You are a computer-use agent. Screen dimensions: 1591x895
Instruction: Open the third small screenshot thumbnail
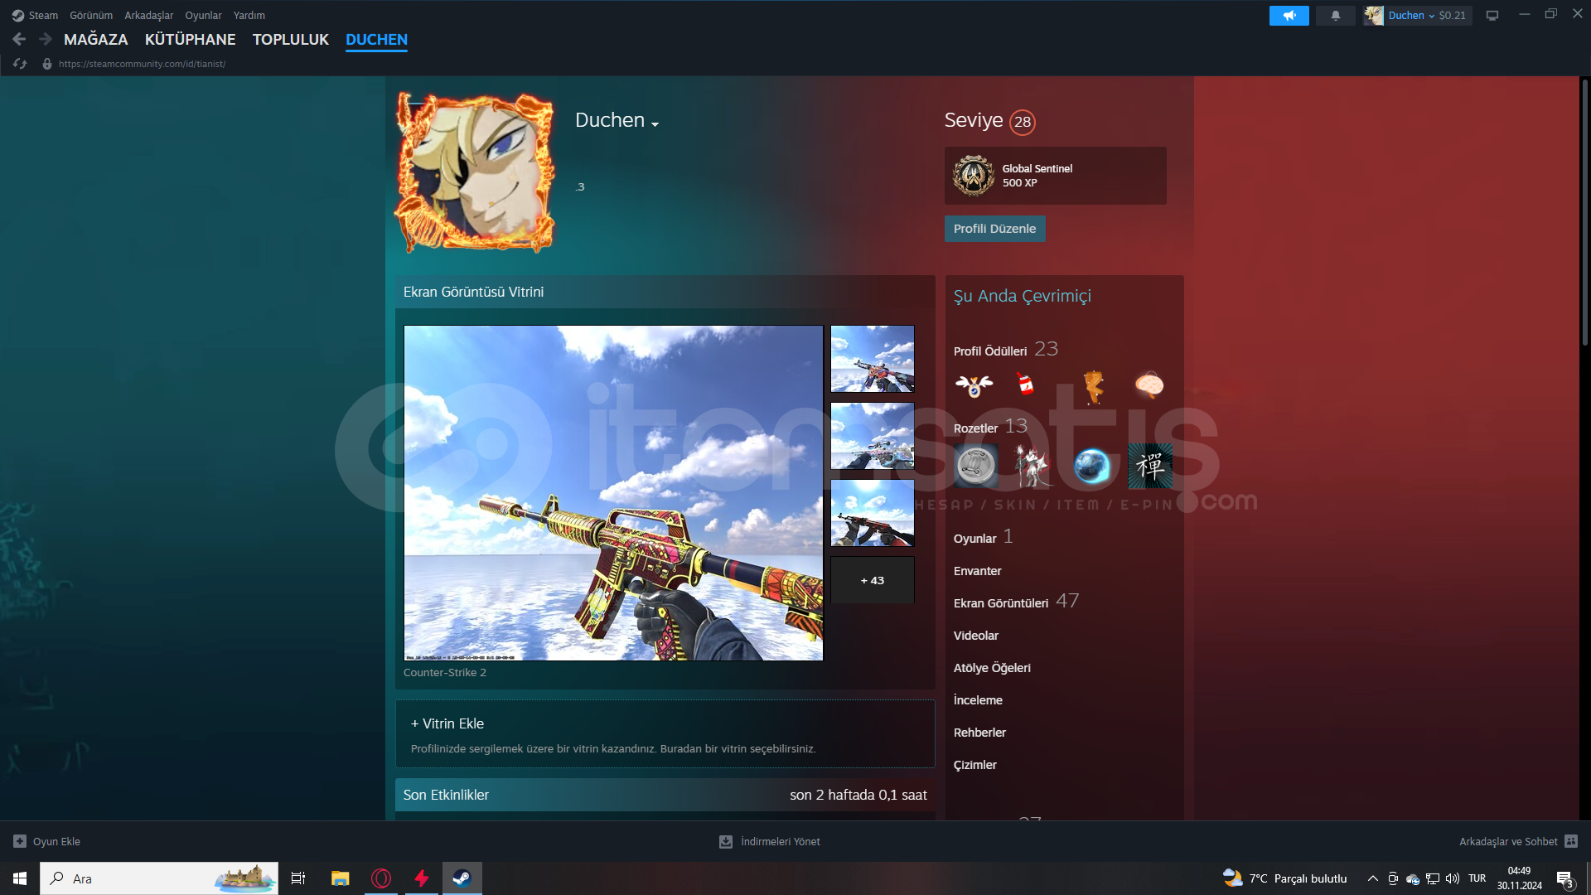[873, 513]
